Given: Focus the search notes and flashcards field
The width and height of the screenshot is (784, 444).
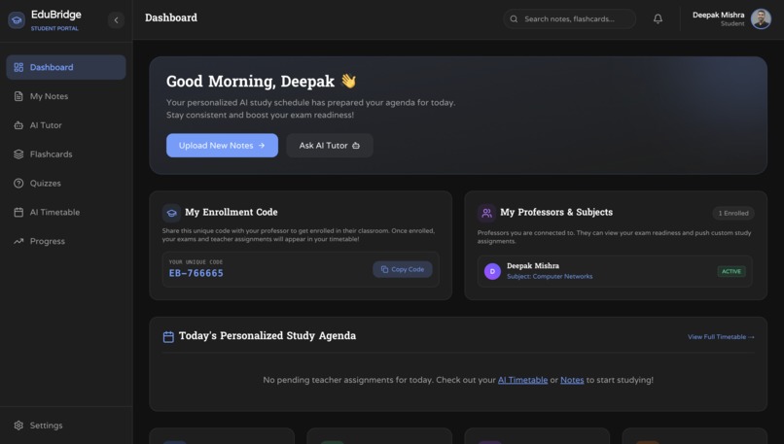Looking at the screenshot, I should click(569, 19).
